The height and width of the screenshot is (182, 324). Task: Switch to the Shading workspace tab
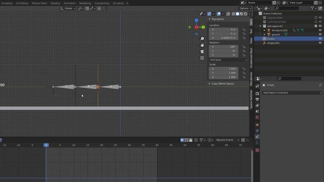[55, 4]
